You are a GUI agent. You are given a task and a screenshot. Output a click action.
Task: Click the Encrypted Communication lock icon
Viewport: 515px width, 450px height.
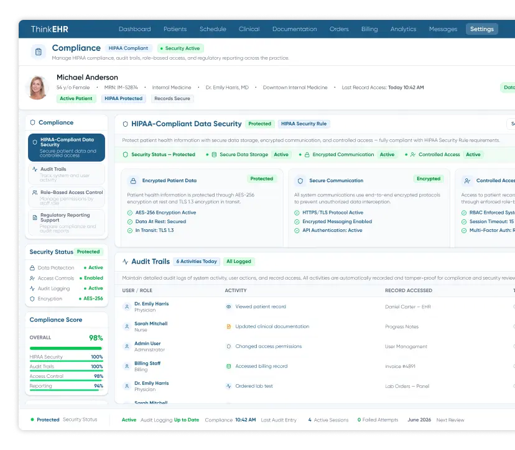click(307, 155)
